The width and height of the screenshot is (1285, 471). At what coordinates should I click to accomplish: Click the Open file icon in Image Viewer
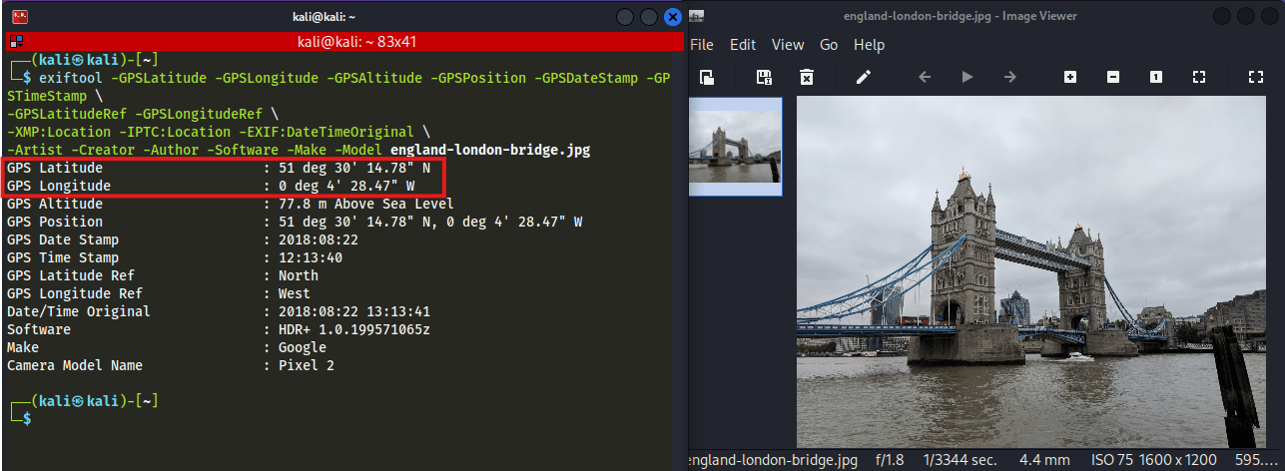(x=707, y=77)
